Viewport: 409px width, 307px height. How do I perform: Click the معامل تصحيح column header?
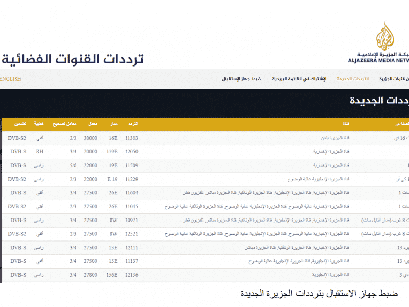click(x=64, y=124)
